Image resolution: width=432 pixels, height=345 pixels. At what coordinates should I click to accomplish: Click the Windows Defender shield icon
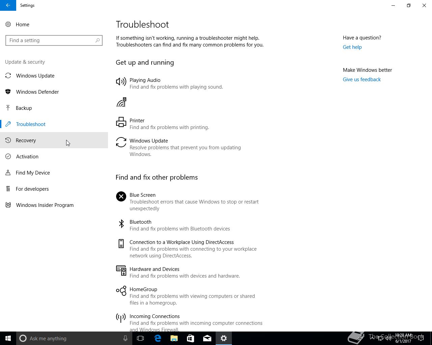coord(8,92)
